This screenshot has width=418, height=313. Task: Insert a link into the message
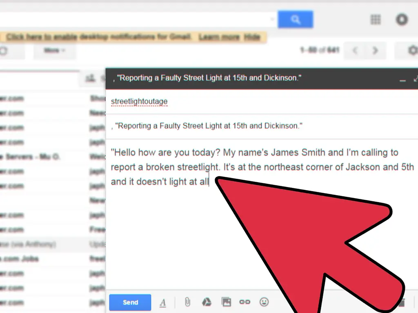click(245, 302)
